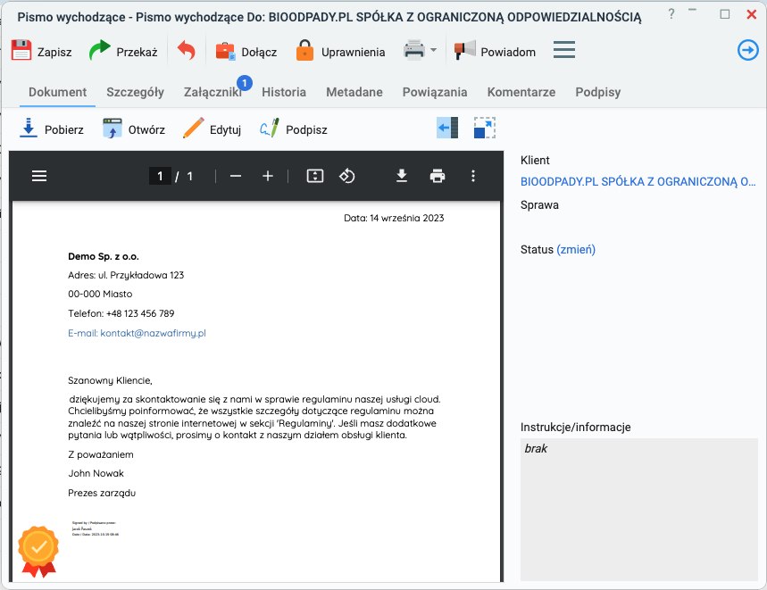Viewport: 767px width, 590px height.
Task: Download the PDF from viewer toolbar
Action: [402, 176]
